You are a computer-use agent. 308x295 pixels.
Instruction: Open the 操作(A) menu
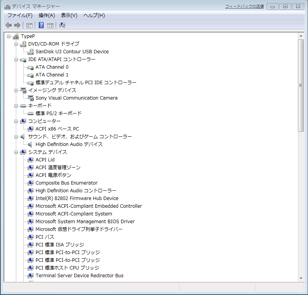[x=47, y=15]
